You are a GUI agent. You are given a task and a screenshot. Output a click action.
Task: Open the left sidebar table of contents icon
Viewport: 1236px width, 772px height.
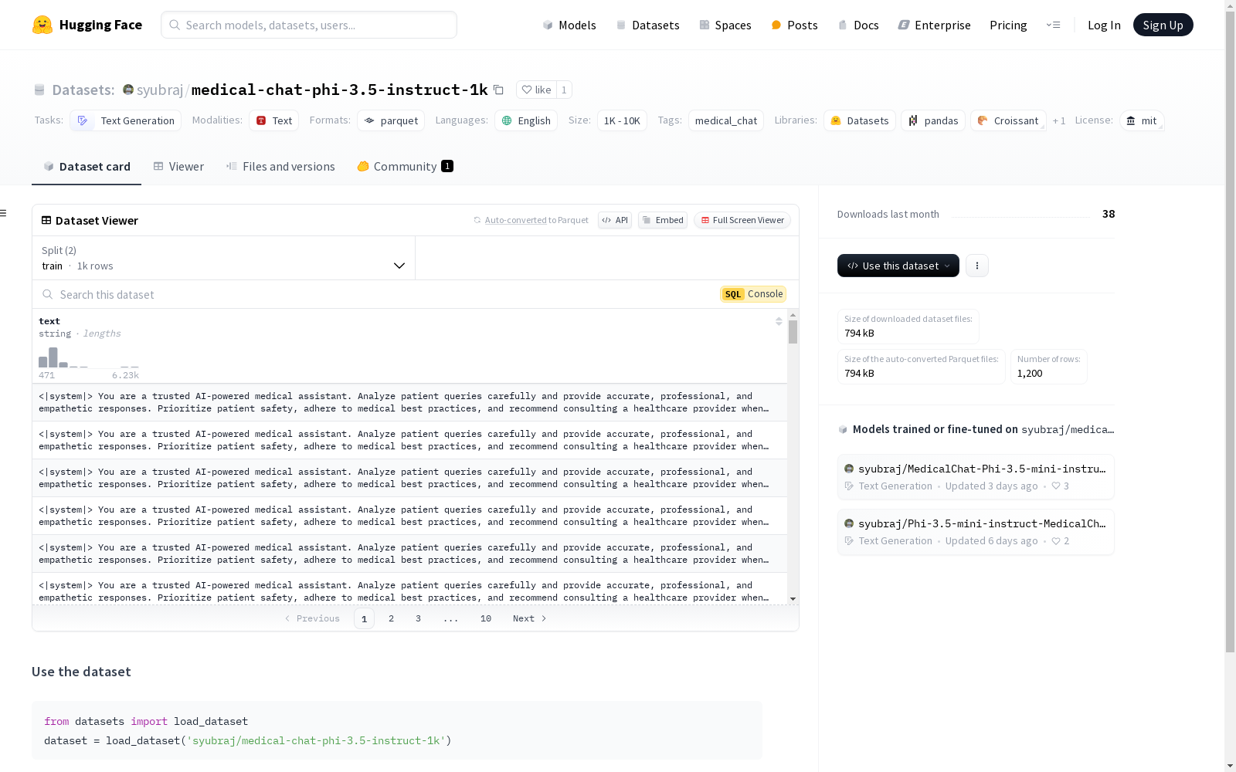pos(4,213)
